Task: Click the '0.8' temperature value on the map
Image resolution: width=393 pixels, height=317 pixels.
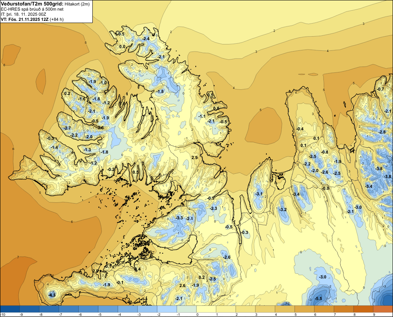Action: point(216,108)
